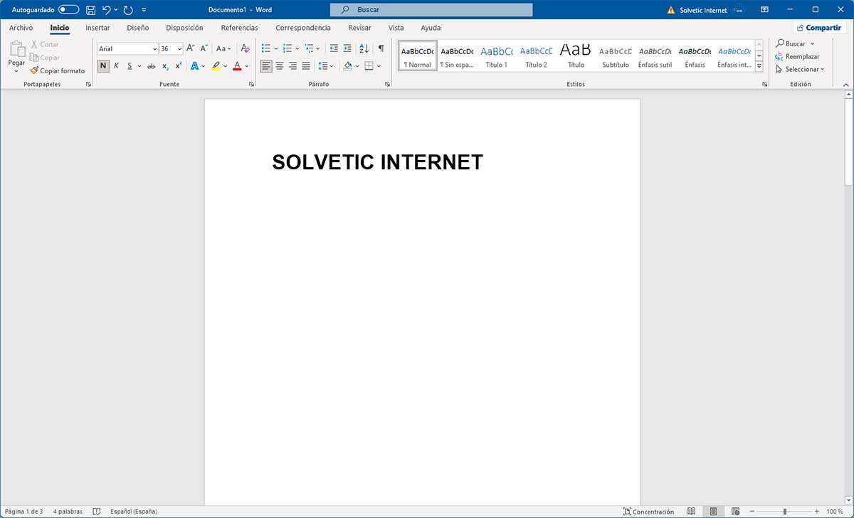Switch to the Insertar tab
Screen dimensions: 854x518
coord(97,28)
